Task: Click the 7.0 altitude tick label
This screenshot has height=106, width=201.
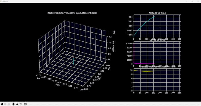Action: [110, 43]
